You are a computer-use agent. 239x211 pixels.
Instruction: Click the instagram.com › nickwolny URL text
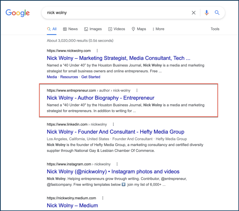click(79, 164)
